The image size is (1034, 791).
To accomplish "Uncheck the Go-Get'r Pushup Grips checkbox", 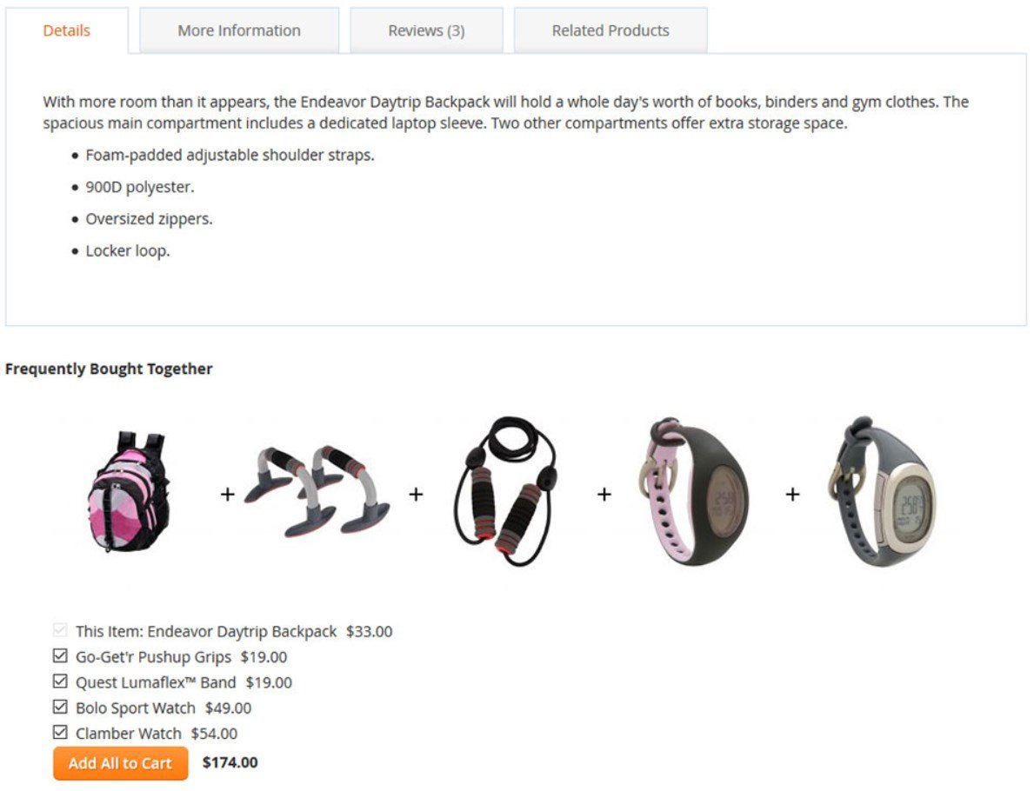I will click(60, 656).
